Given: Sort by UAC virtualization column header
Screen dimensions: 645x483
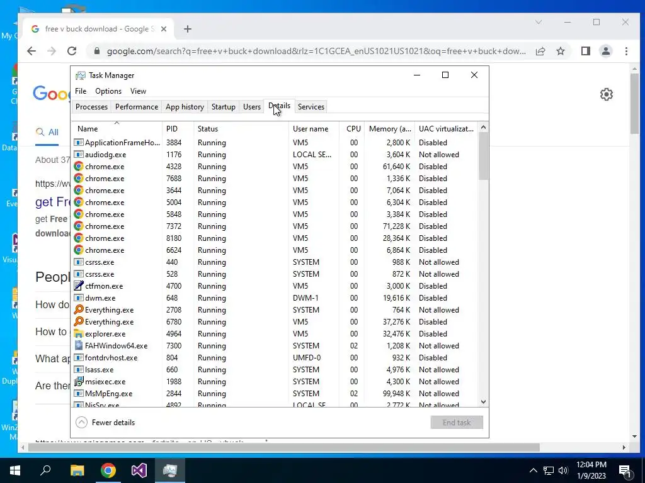Looking at the screenshot, I should coord(447,128).
